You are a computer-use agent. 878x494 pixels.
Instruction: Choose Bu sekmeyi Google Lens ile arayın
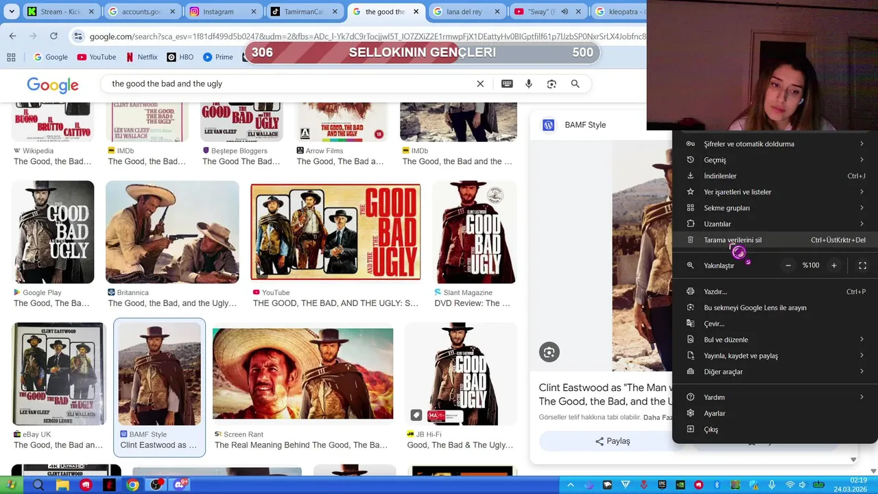tap(775, 307)
